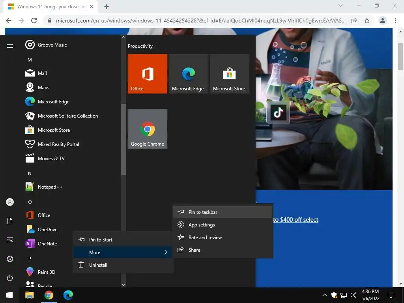Select Share from the submenu

pos(223,250)
